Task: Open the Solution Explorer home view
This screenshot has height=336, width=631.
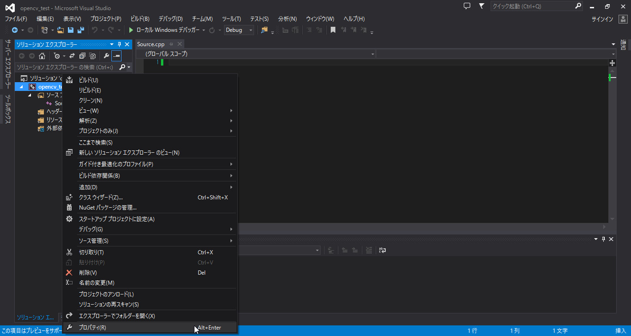Action: click(42, 55)
